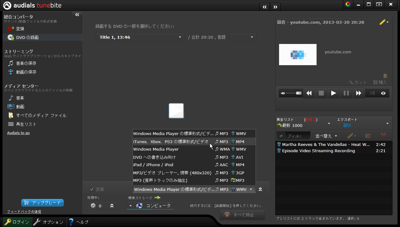
Task: Click the 標準ストレージ green arrow
Action: coord(157,198)
